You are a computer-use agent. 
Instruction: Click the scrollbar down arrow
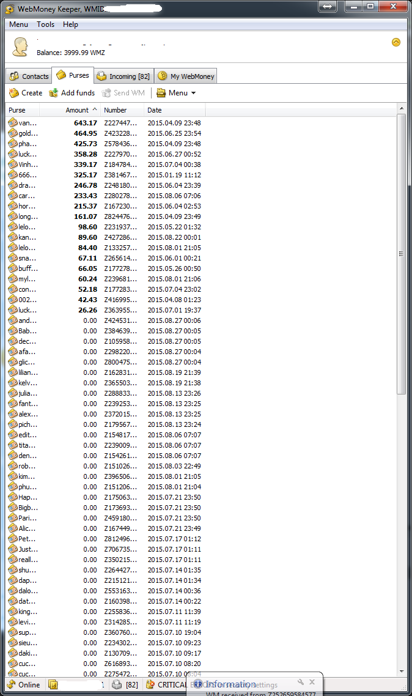pos(402,672)
